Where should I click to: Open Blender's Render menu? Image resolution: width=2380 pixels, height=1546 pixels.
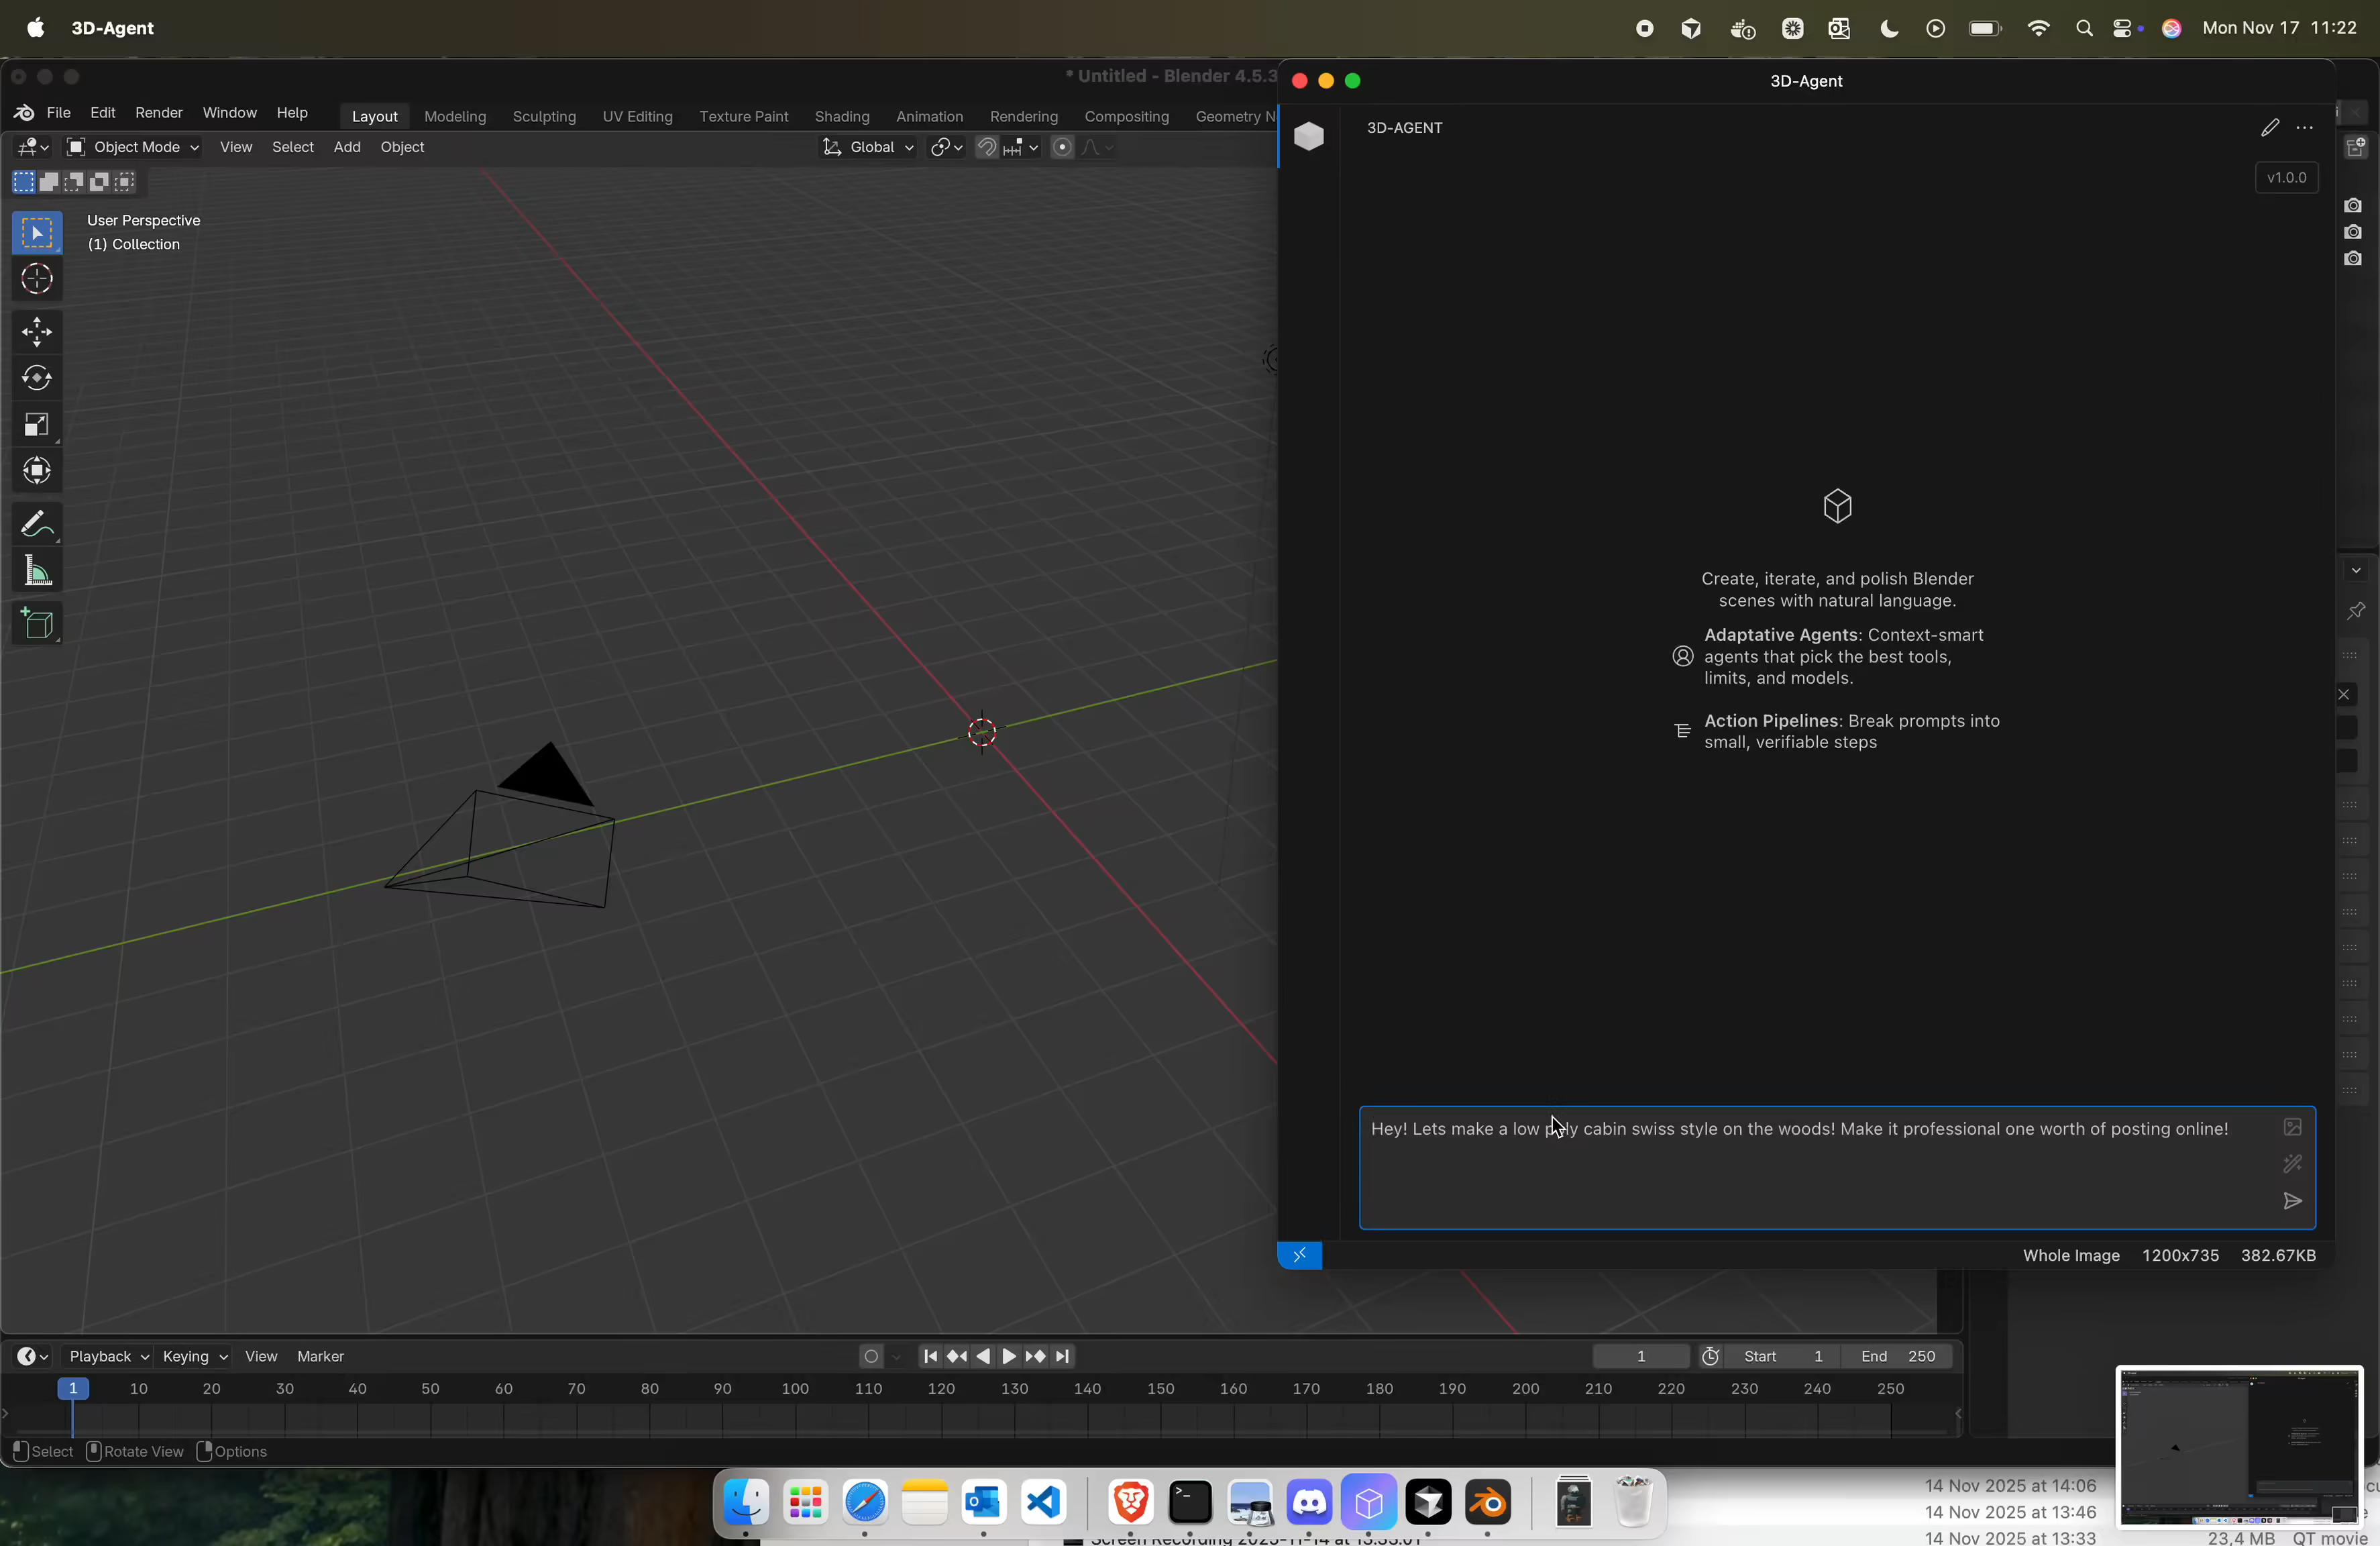click(x=158, y=113)
